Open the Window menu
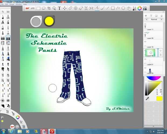The image size is (167, 134). pyautogui.click(x=19, y=4)
